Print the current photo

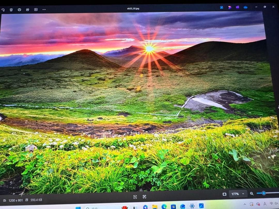(19, 10)
